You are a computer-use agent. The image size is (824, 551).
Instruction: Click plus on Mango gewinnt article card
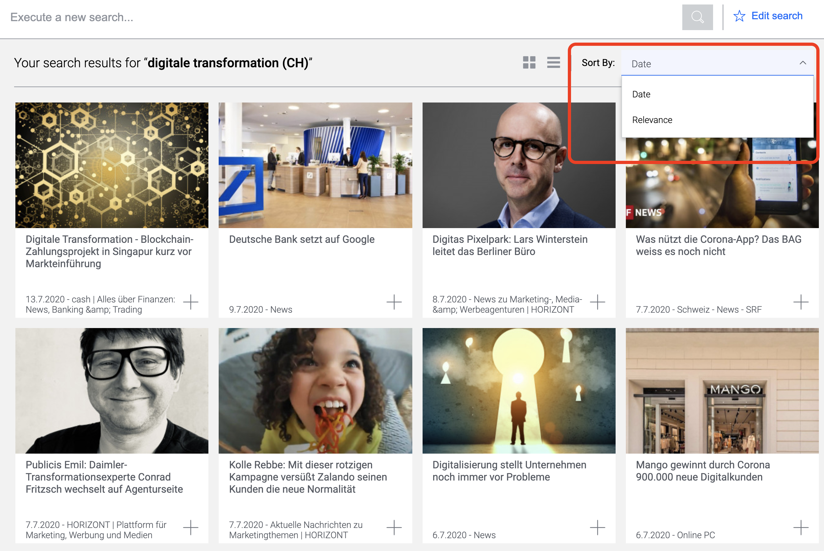click(801, 528)
